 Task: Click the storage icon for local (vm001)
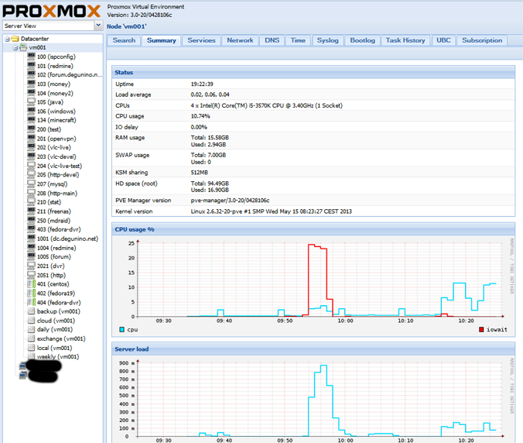pos(32,348)
